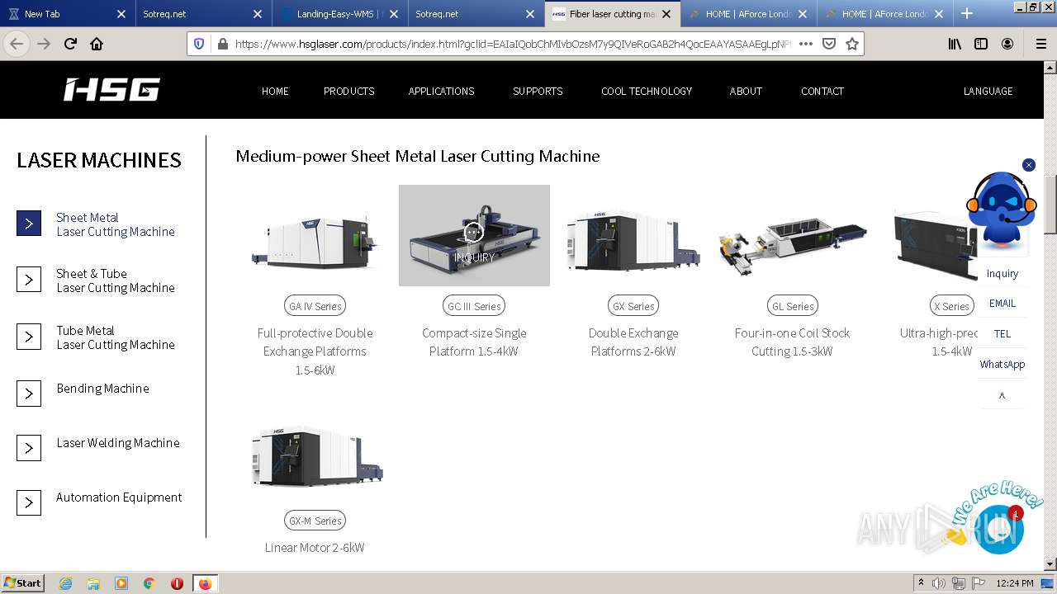The image size is (1057, 594).
Task: Open the LANGUAGE selector
Action: pyautogui.click(x=988, y=91)
